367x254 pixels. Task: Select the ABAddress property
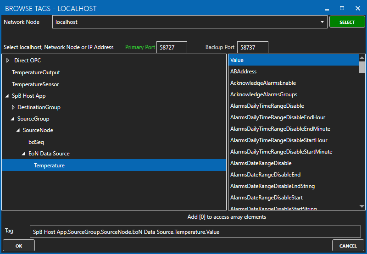tap(294, 72)
